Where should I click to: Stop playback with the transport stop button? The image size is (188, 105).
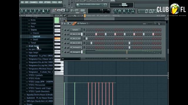(x=63, y=10)
